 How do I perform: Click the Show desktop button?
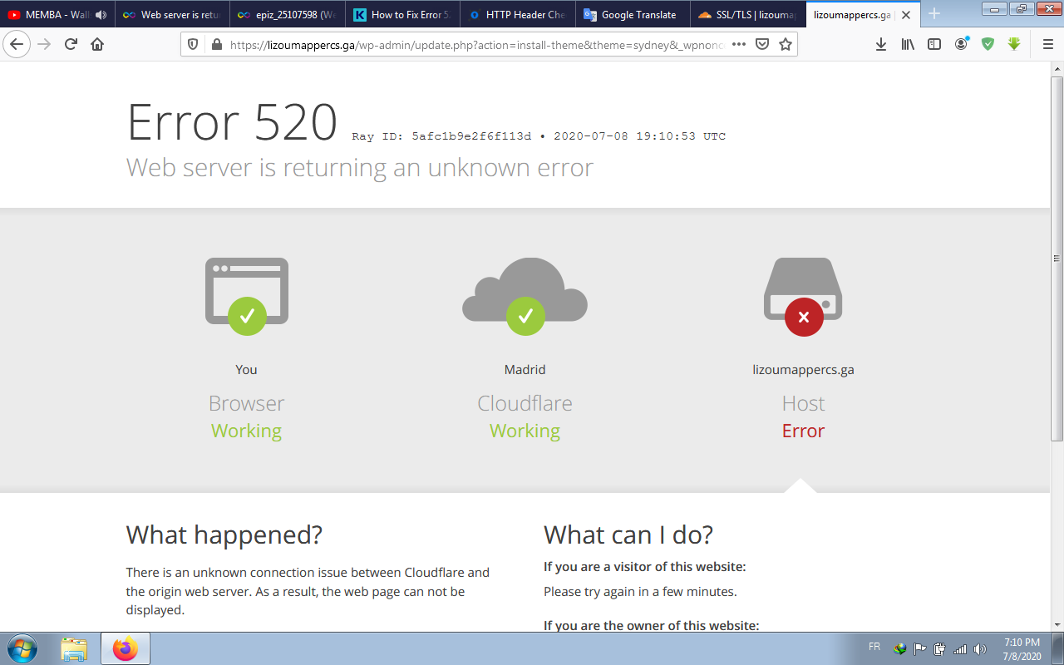(1058, 648)
